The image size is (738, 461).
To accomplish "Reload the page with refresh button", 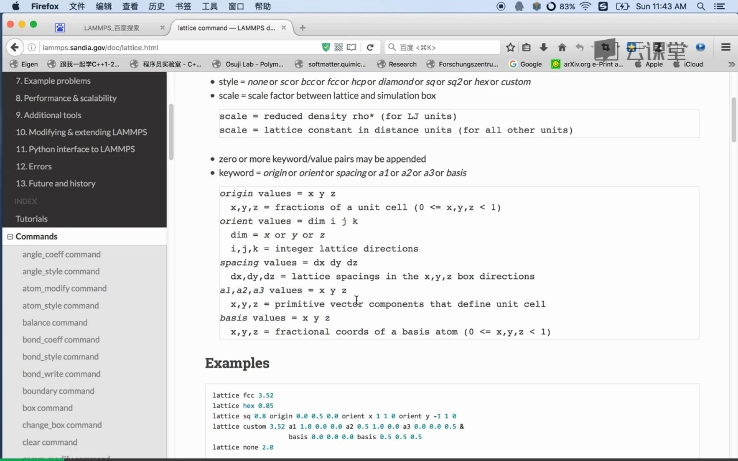I will tap(370, 47).
